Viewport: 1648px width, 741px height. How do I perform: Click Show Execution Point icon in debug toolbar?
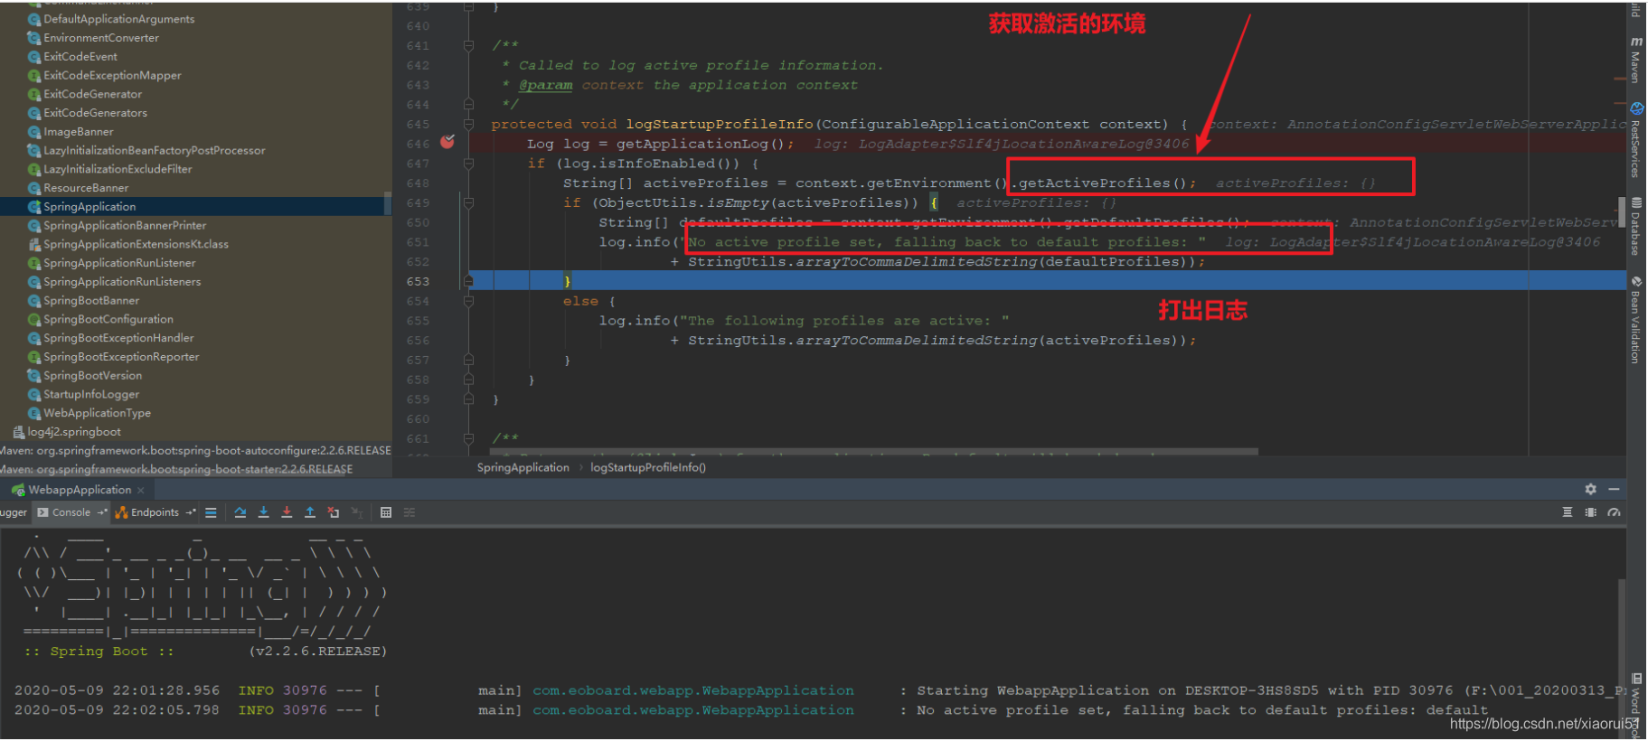tap(211, 512)
